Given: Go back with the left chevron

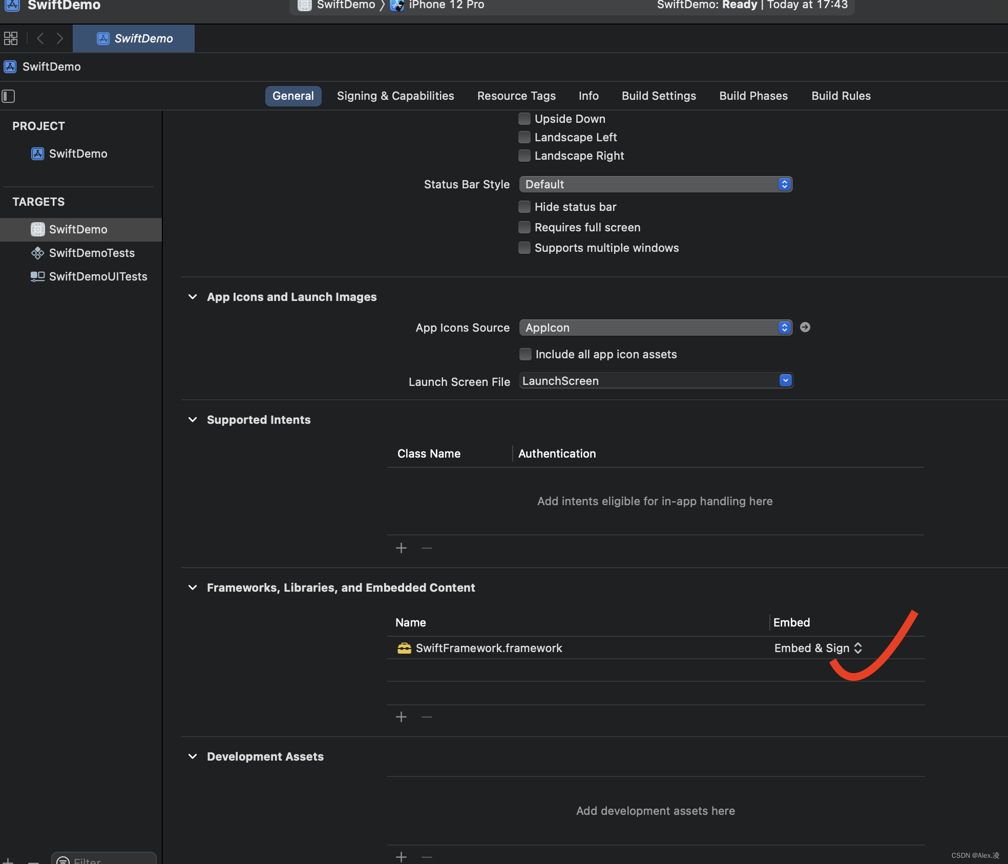Looking at the screenshot, I should (x=40, y=38).
